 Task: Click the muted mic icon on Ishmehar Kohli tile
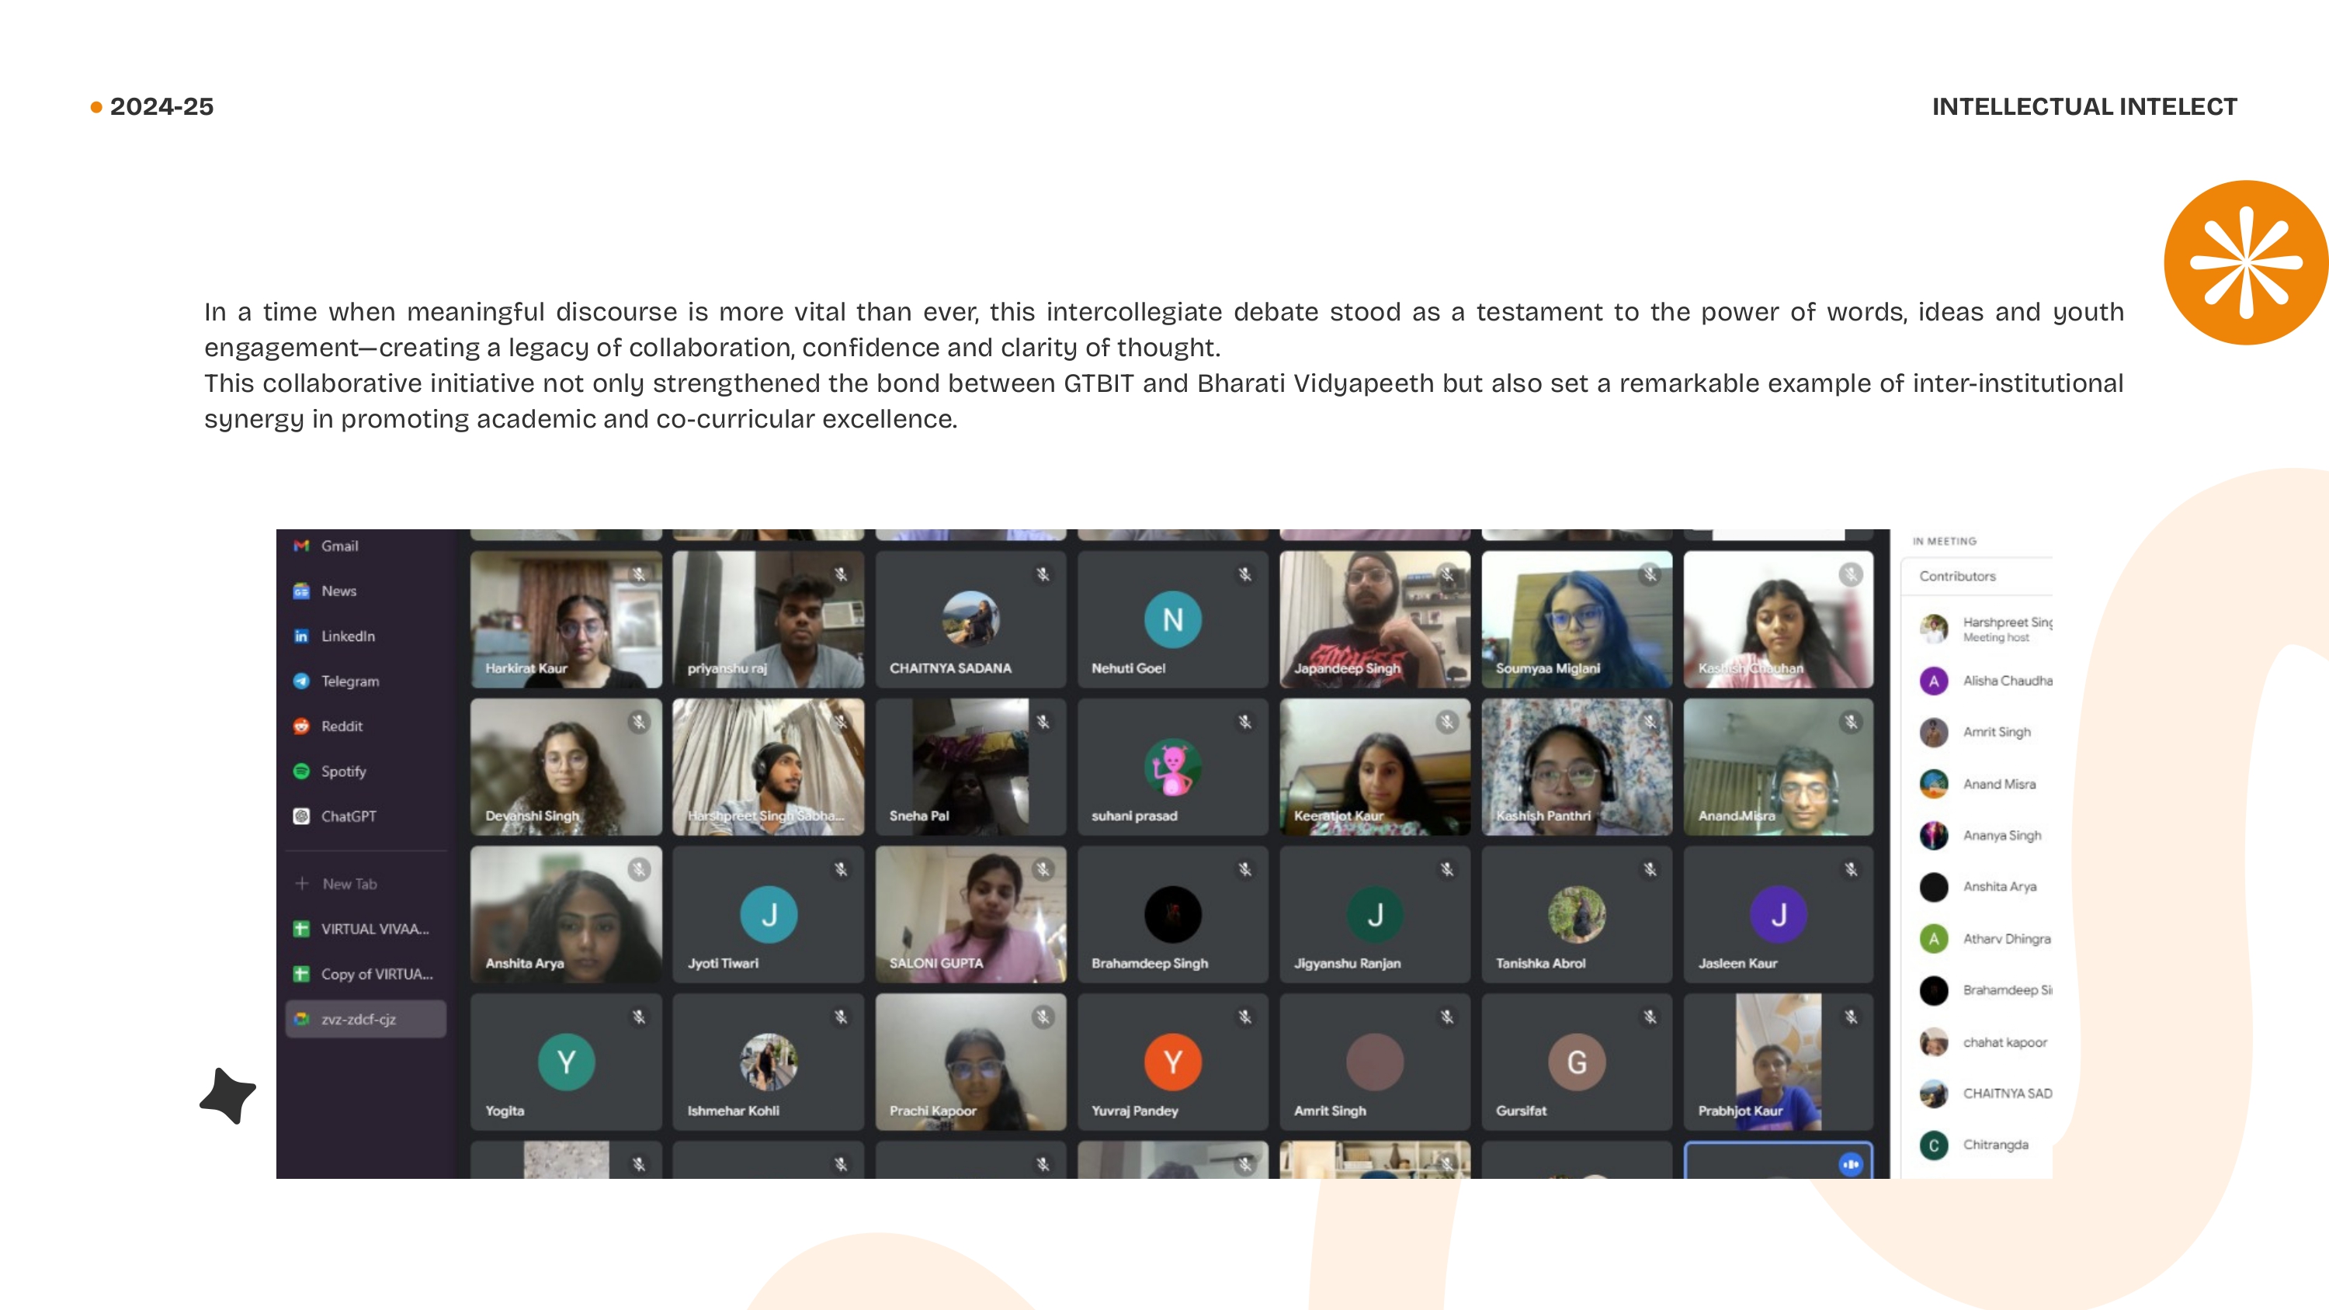click(x=841, y=1017)
